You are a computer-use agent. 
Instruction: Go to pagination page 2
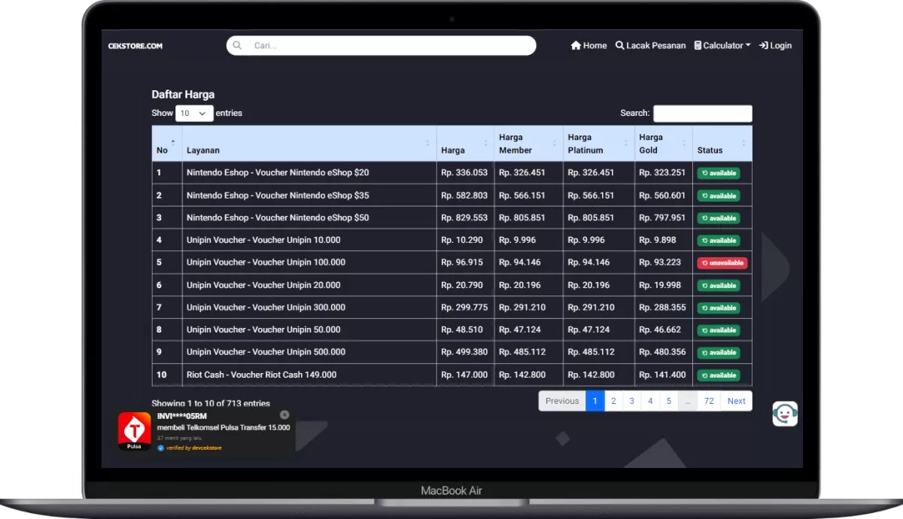tap(613, 401)
